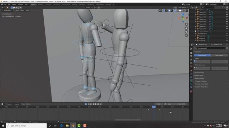Open the viewport Pose menu
Screen dimensions: 229x128
[x=27, y=11]
